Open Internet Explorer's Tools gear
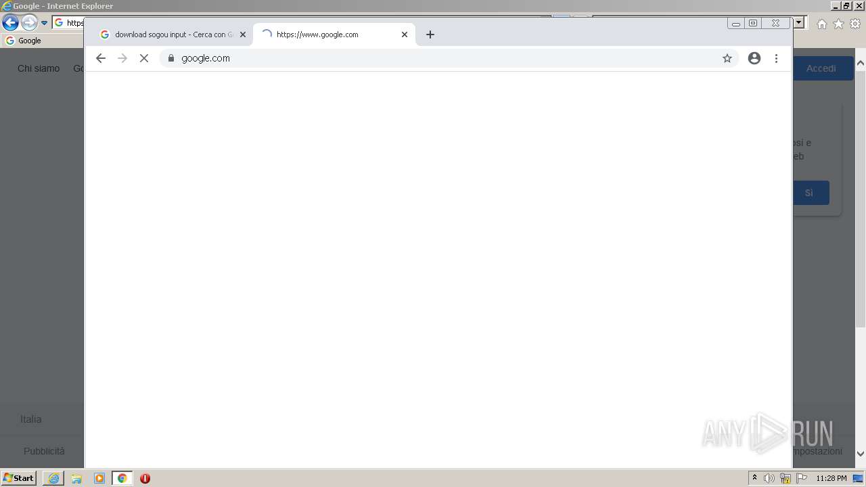This screenshot has width=866, height=487. (x=855, y=24)
